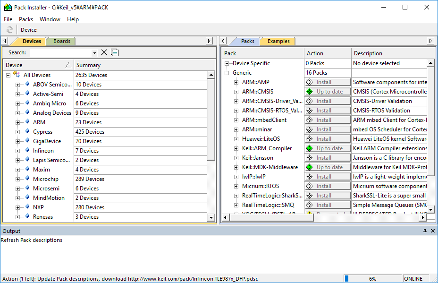Viewport: 438px width, 283px height.
Task: Expand the Analog Devices tree node
Action: point(17,113)
